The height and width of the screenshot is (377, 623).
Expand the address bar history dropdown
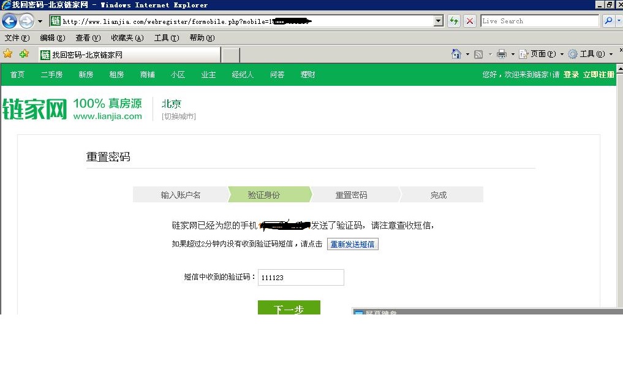[x=438, y=21]
